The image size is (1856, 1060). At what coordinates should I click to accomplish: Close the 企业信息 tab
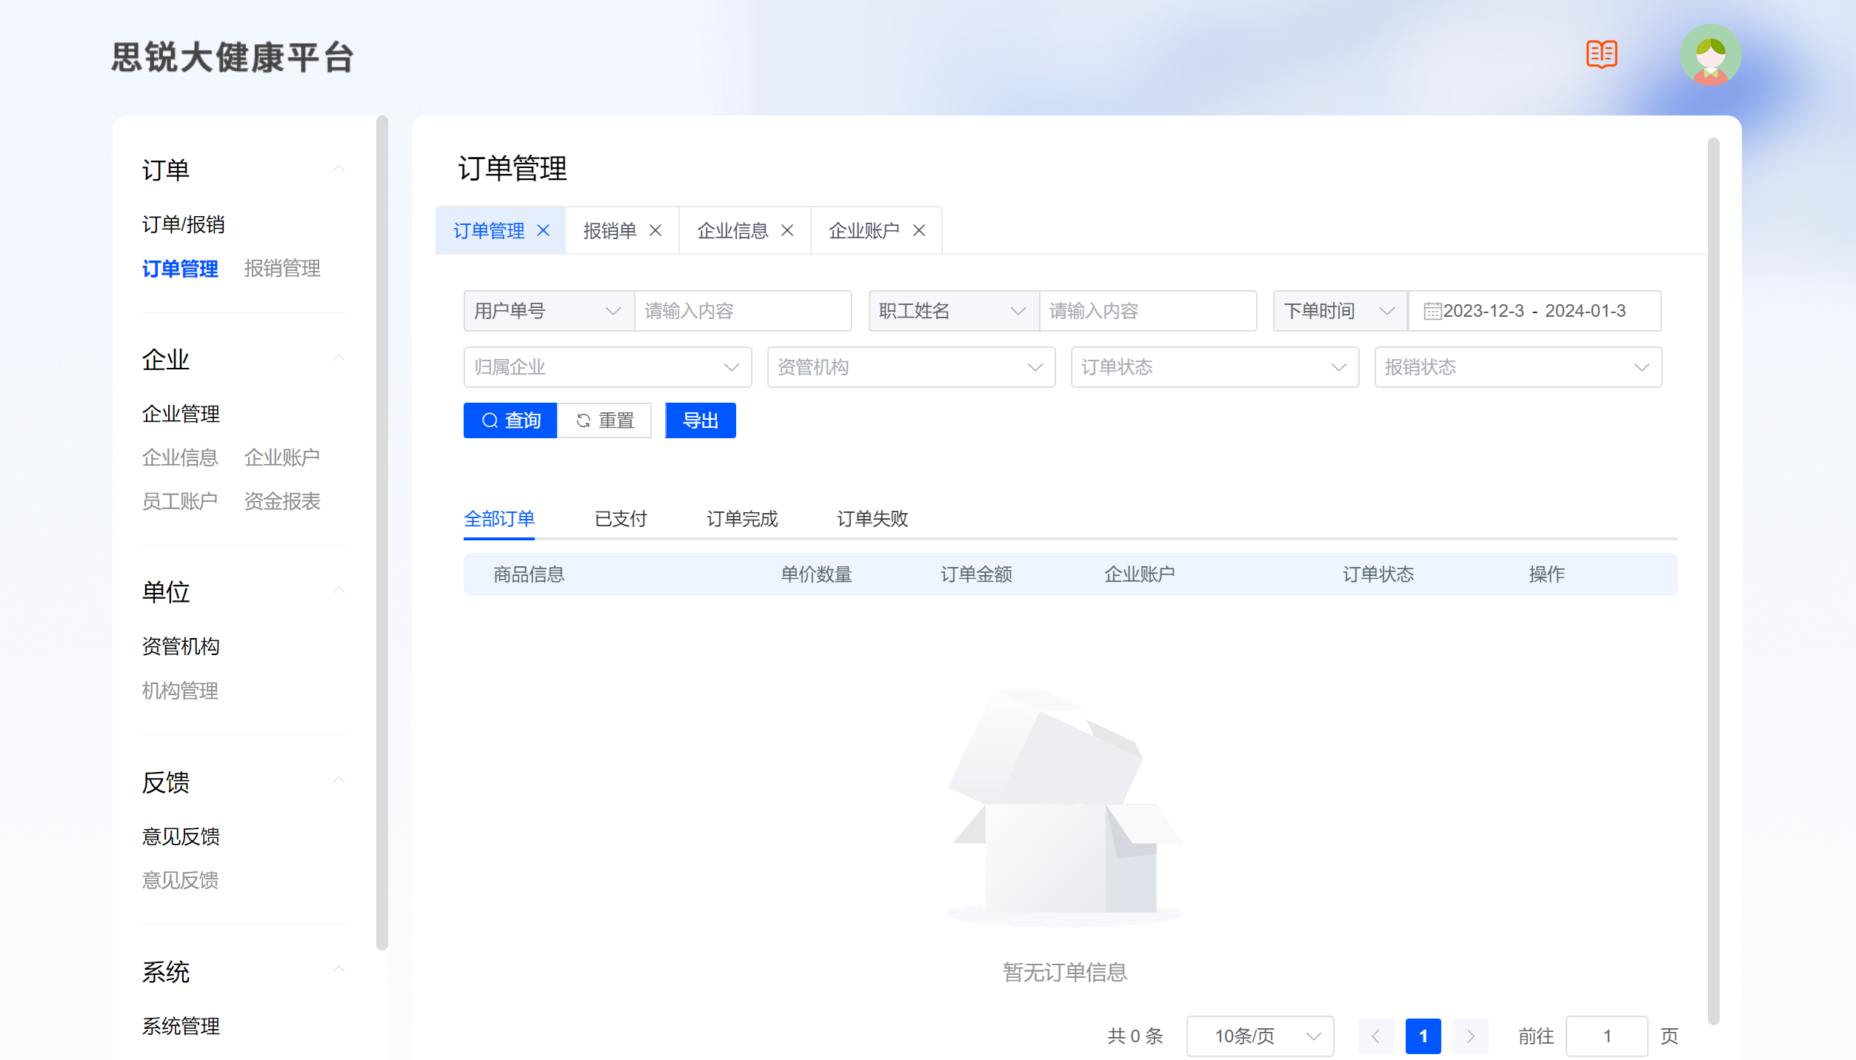[787, 231]
